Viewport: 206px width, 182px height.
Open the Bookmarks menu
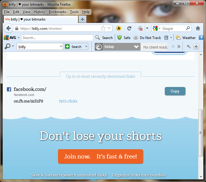(x=57, y=12)
